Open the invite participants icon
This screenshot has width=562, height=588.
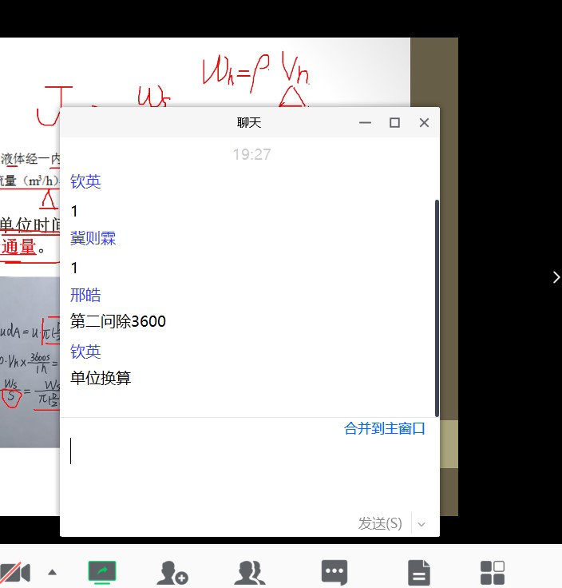(x=172, y=572)
